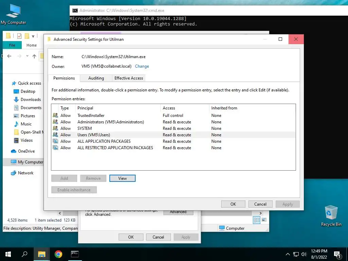The image size is (348, 261).
Task: Switch to the Auditing tab
Action: coord(96,78)
